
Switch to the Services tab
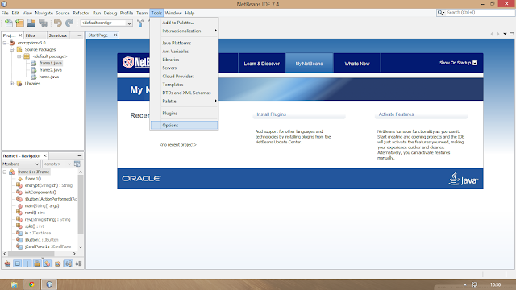57,35
